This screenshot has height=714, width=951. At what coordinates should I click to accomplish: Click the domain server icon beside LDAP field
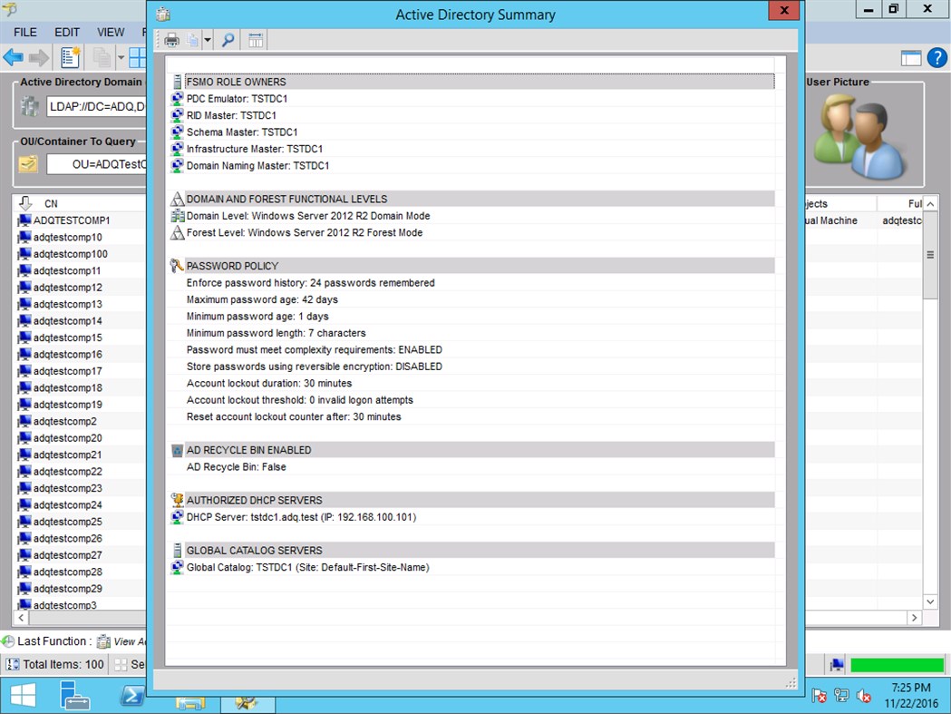coord(29,106)
